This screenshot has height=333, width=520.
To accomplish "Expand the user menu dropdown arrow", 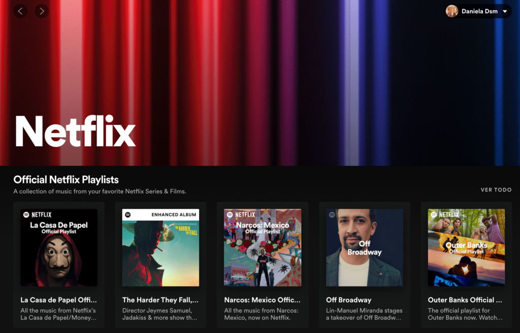I will tap(505, 12).
